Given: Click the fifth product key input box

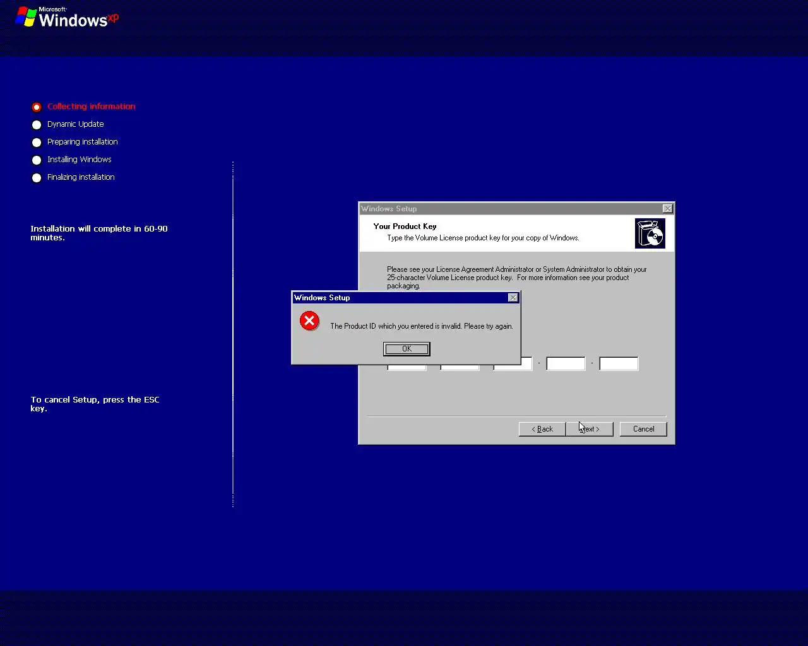Looking at the screenshot, I should click(619, 363).
